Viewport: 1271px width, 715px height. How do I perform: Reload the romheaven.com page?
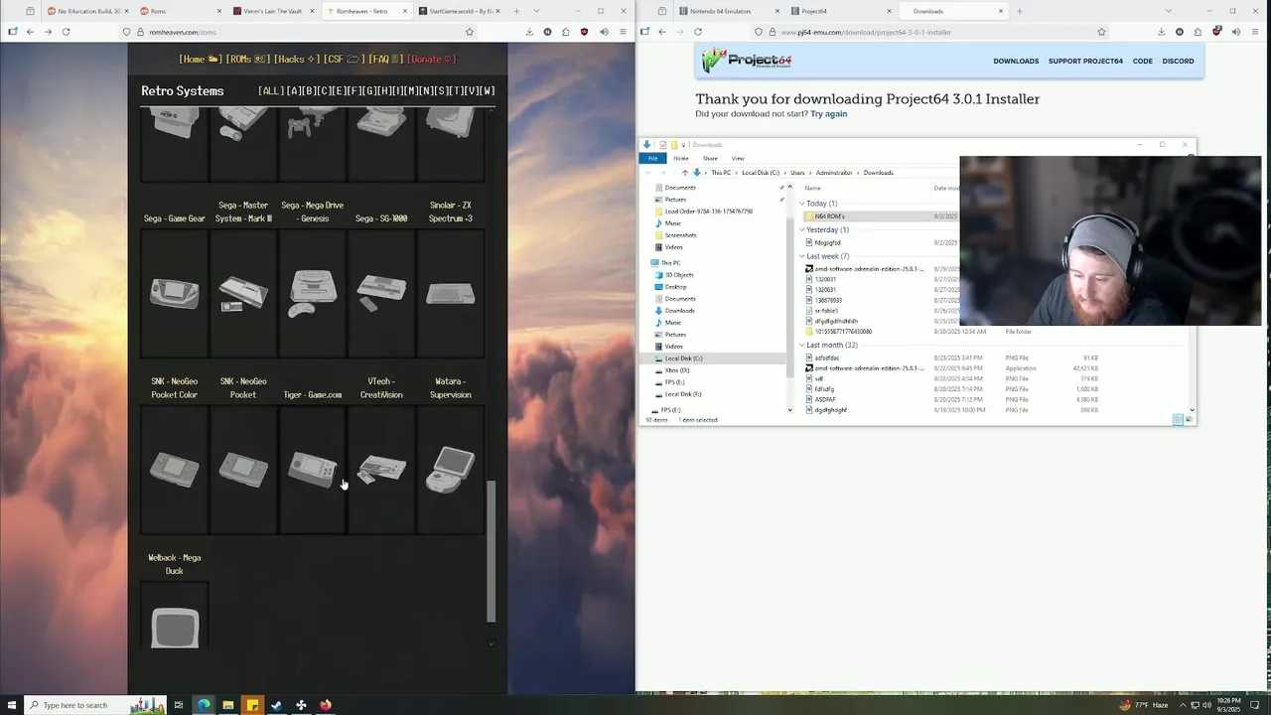66,32
